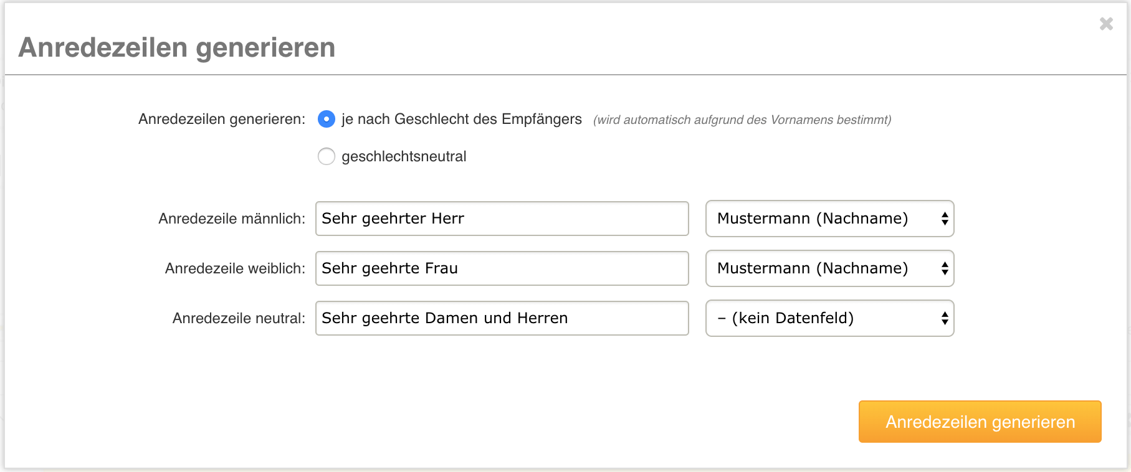
Task: Focus the 'Sehr geehrter Herr' text field
Action: pos(502,219)
